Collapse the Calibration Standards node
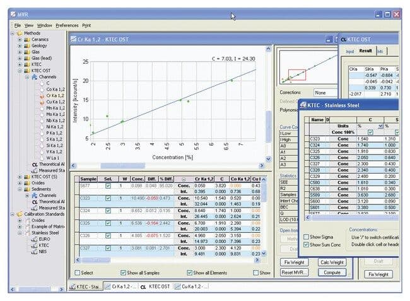 (13, 214)
